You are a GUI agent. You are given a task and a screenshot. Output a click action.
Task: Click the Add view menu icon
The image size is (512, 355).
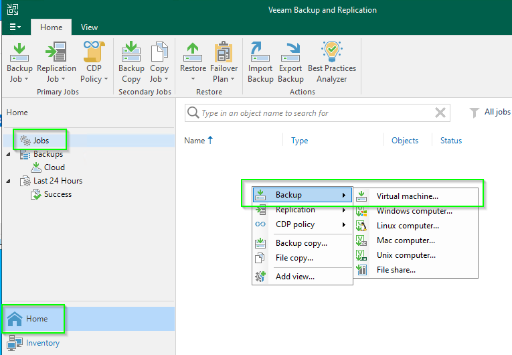coord(260,277)
